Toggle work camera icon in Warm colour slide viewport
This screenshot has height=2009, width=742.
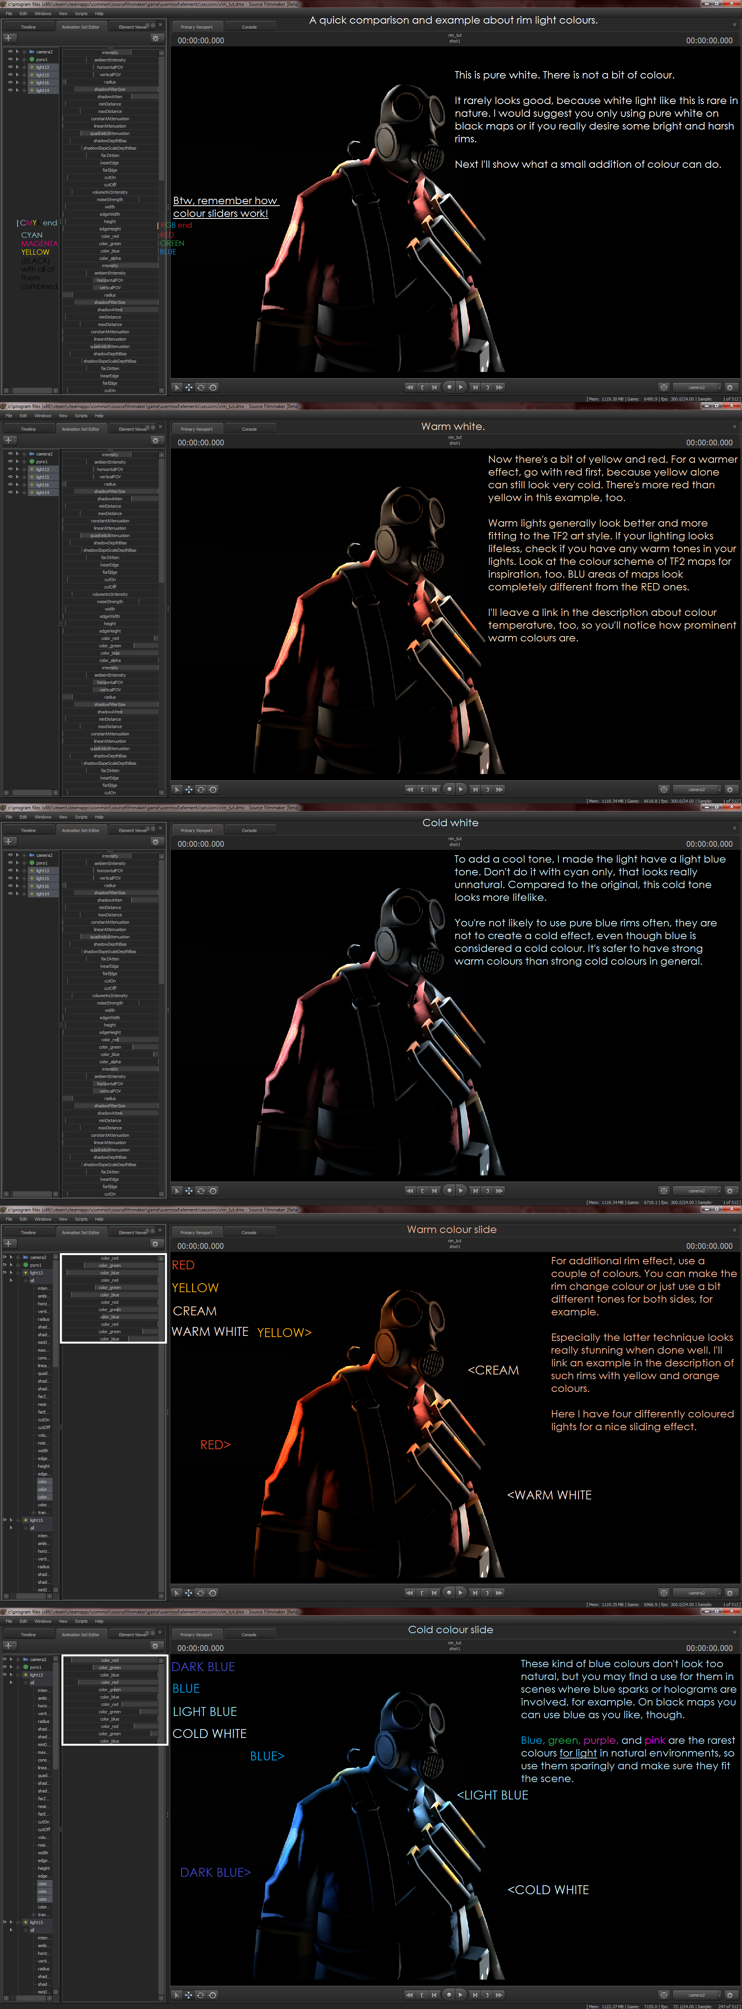pyautogui.click(x=663, y=1593)
